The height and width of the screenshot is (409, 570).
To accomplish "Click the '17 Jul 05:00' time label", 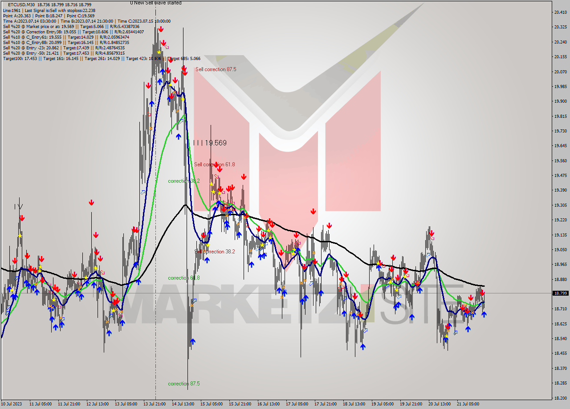I will [x=297, y=404].
